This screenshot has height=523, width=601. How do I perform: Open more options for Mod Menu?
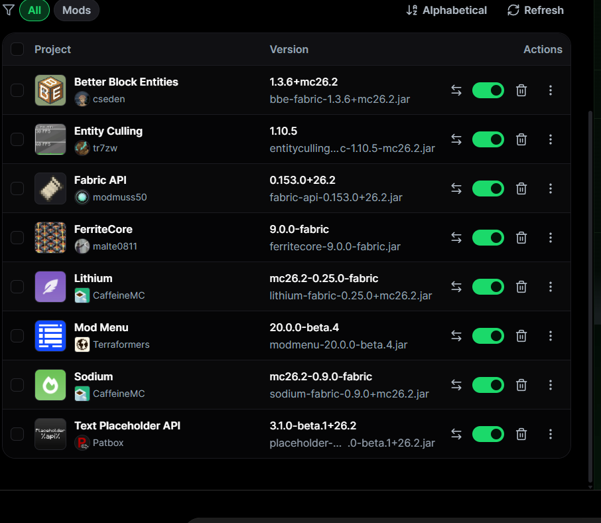coord(551,336)
